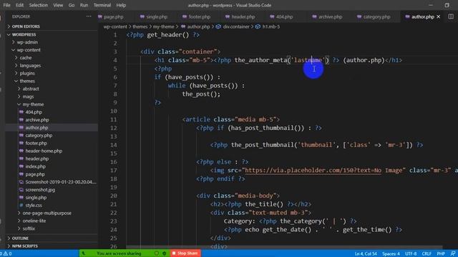The image size is (458, 257).
Task: Open Explorer more actions ellipsis
Action: coord(89,16)
